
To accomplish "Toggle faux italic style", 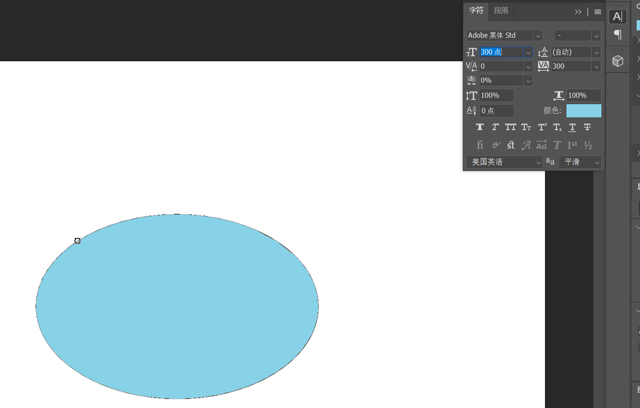I will coord(495,127).
